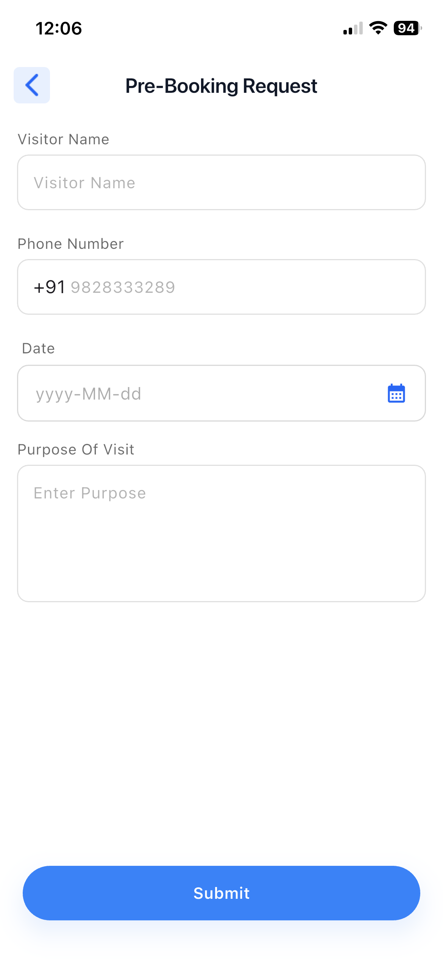Tap the Visitor Name placeholder text
Viewport: 443px width, 959px height.
click(84, 183)
